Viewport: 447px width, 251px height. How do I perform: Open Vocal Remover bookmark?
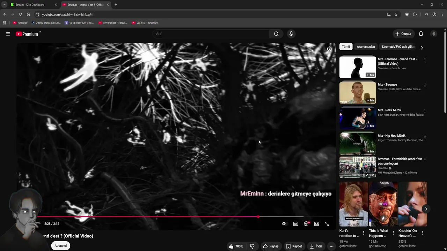[x=79, y=23]
